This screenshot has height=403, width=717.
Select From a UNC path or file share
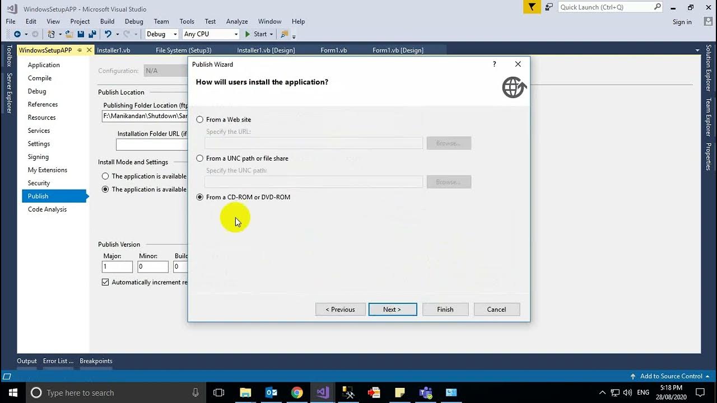pyautogui.click(x=200, y=158)
